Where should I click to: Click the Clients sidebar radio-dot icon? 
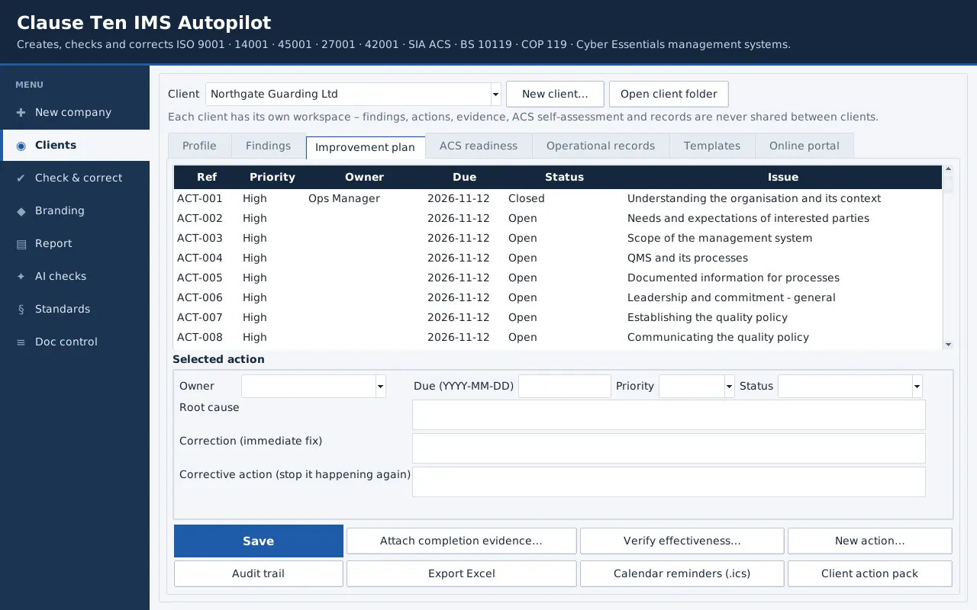21,145
